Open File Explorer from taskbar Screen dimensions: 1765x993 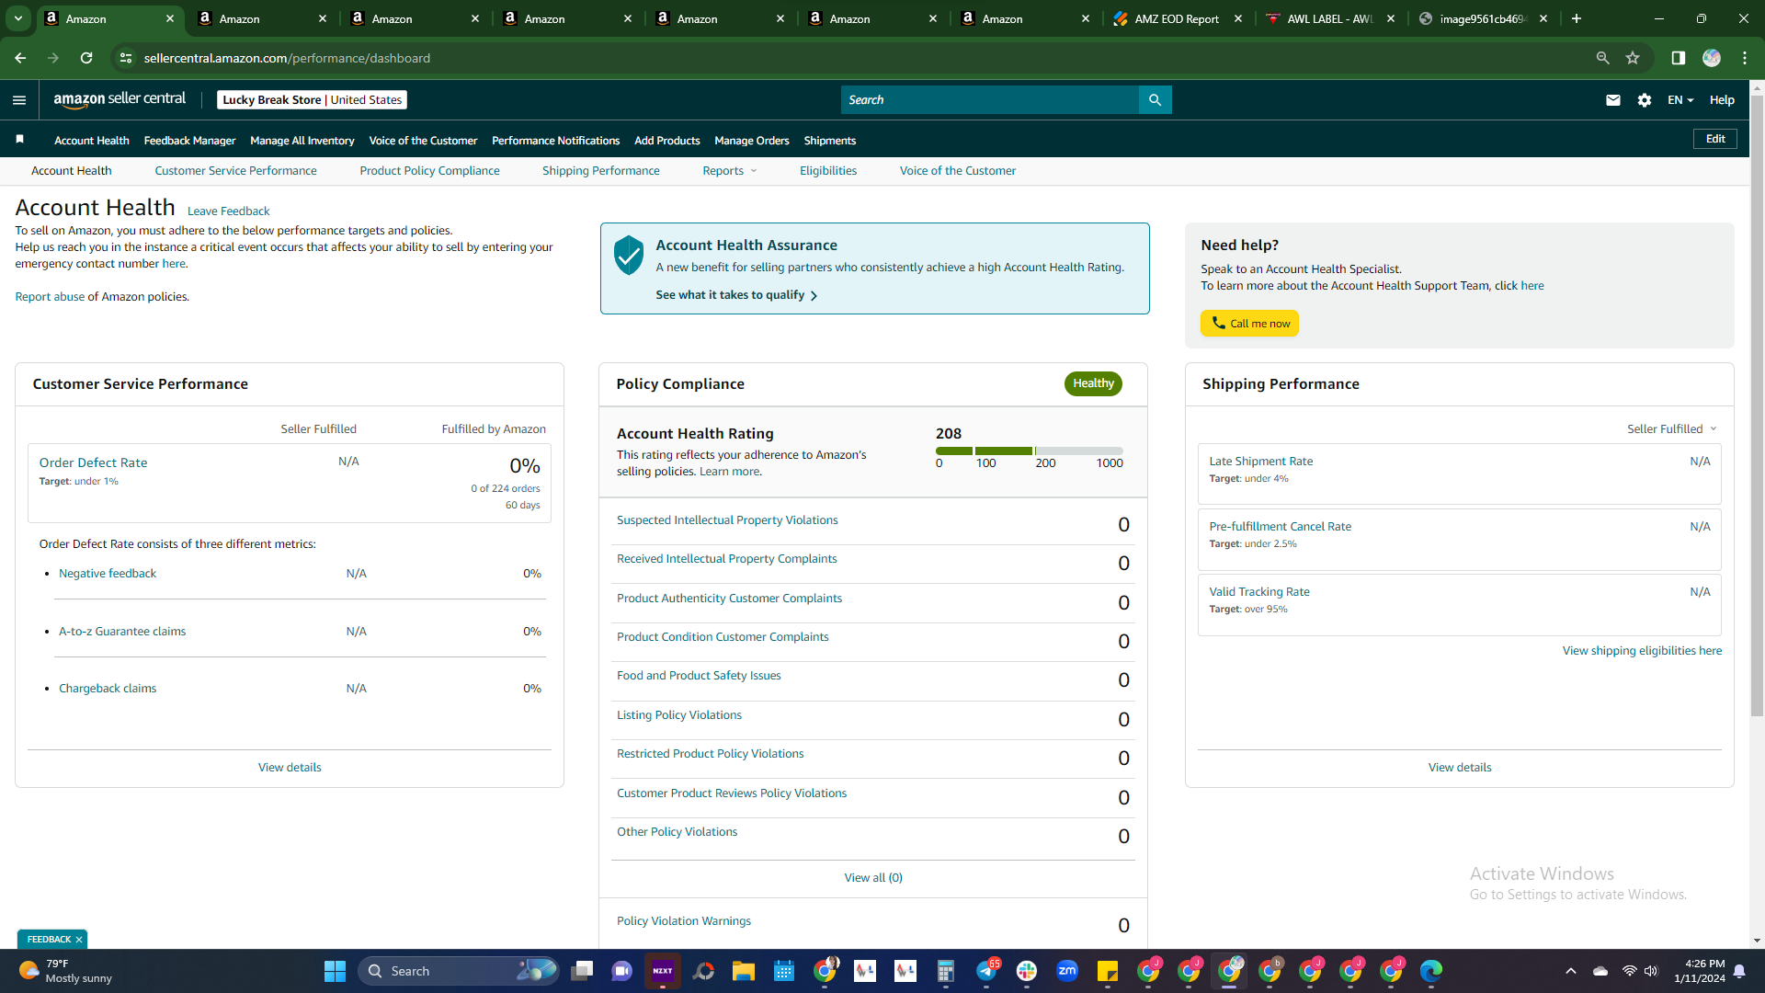point(743,971)
